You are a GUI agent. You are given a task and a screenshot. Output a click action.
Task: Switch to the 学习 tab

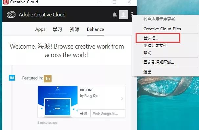pos(57,30)
